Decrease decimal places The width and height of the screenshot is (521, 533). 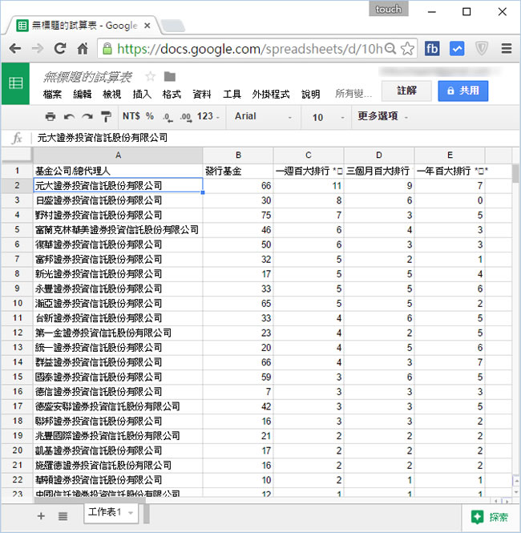click(x=168, y=117)
